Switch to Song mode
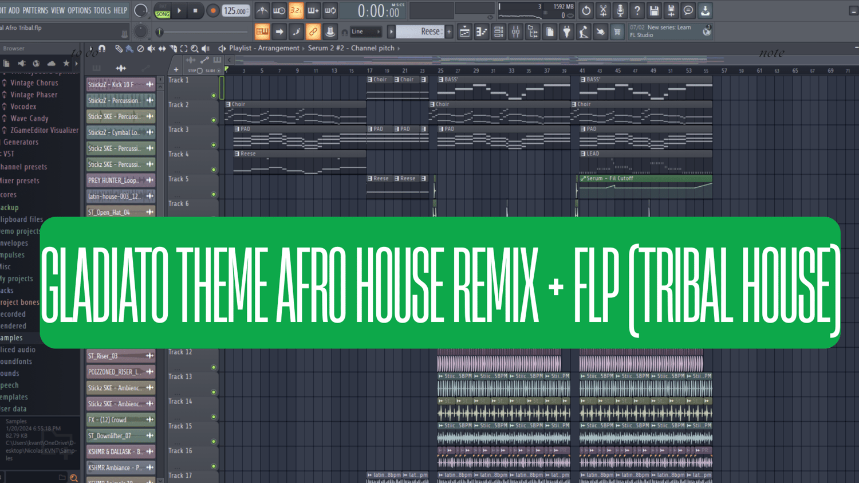Screen dimensions: 859x483 pos(163,14)
